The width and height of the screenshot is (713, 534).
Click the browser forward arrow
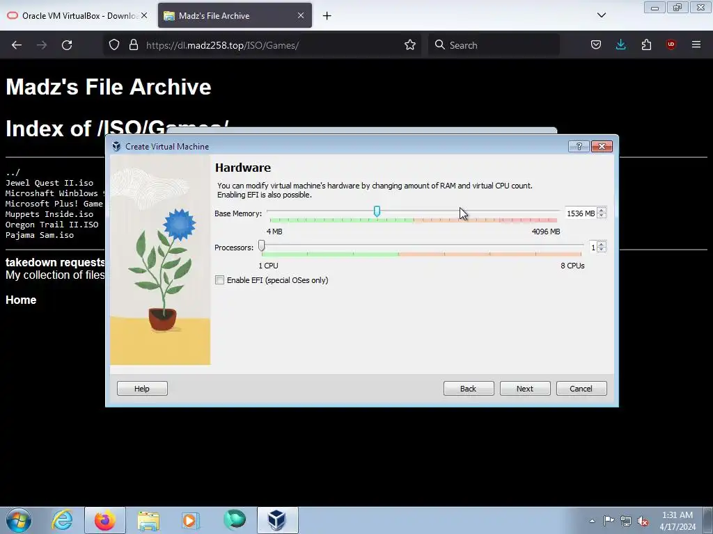tap(42, 45)
